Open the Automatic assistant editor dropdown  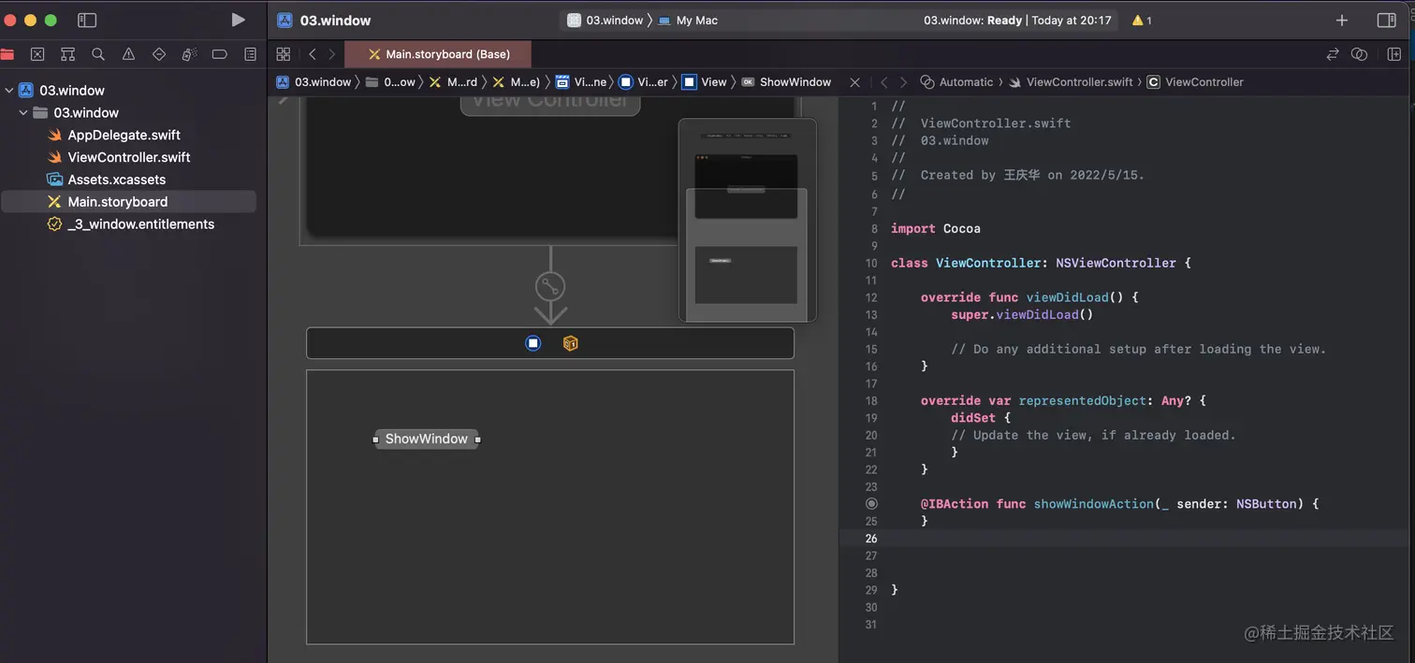point(956,82)
